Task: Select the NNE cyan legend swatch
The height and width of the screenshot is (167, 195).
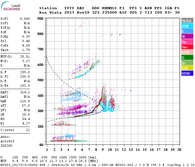Action: click(187, 26)
